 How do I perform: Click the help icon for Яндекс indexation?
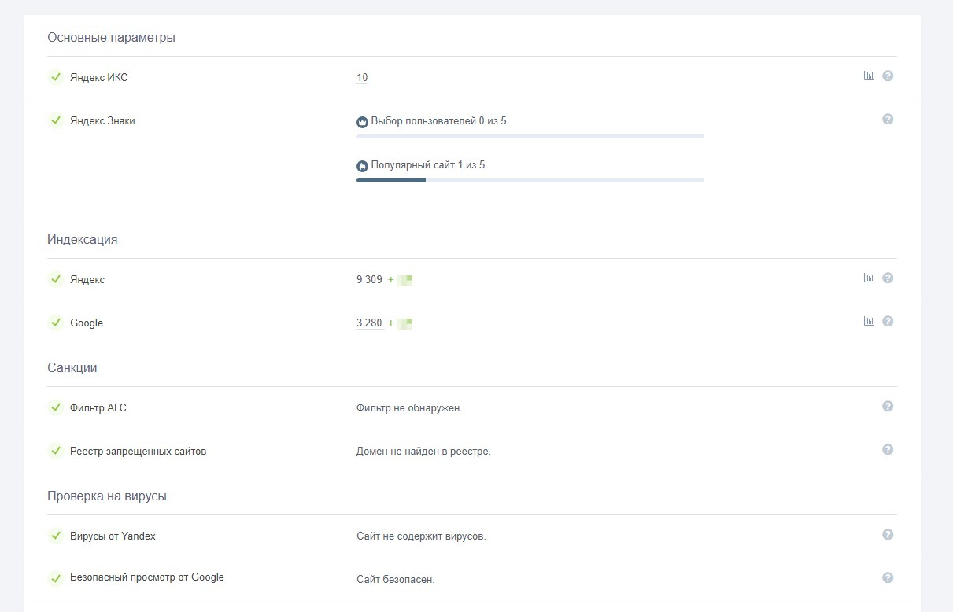(x=888, y=278)
